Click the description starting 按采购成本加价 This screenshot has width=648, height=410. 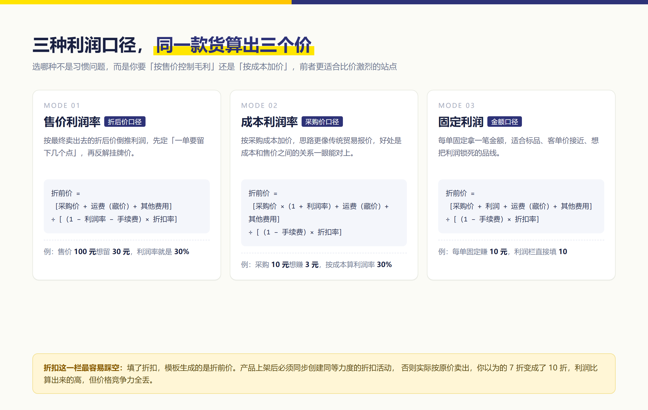pyautogui.click(x=321, y=147)
